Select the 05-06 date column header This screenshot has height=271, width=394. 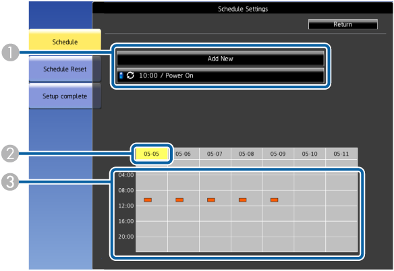[x=184, y=154]
